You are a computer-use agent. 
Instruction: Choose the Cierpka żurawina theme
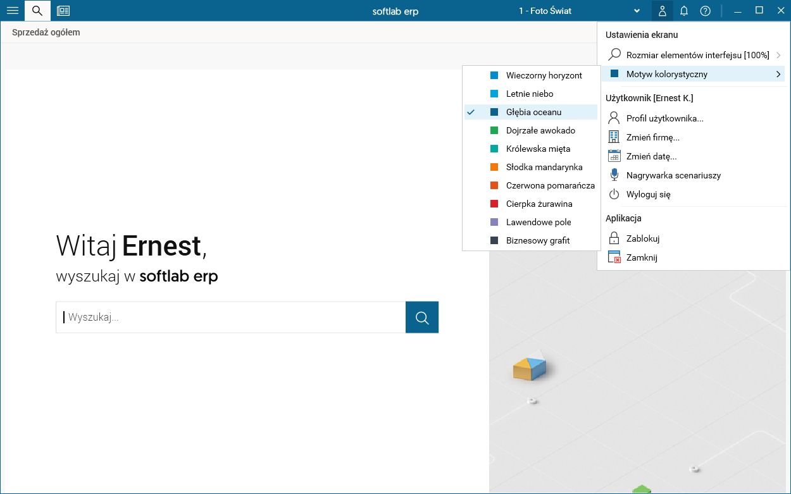(x=530, y=204)
